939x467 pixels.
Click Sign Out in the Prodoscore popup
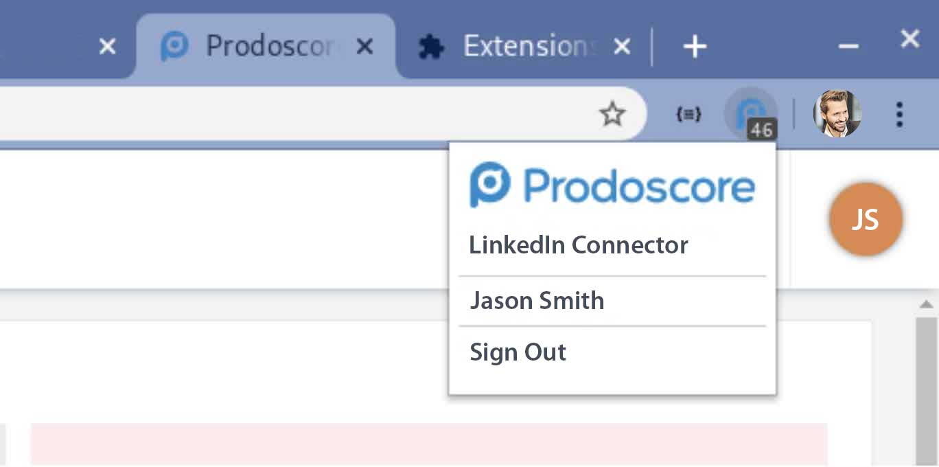click(x=518, y=352)
